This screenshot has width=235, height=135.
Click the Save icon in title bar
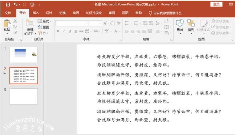[8, 5]
